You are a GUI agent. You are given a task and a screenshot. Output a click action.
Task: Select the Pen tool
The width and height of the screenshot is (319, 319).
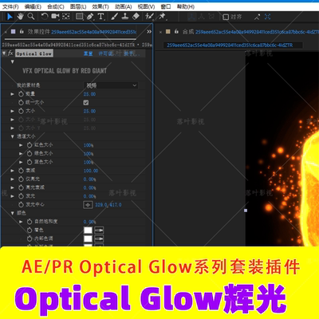[x=90, y=17]
